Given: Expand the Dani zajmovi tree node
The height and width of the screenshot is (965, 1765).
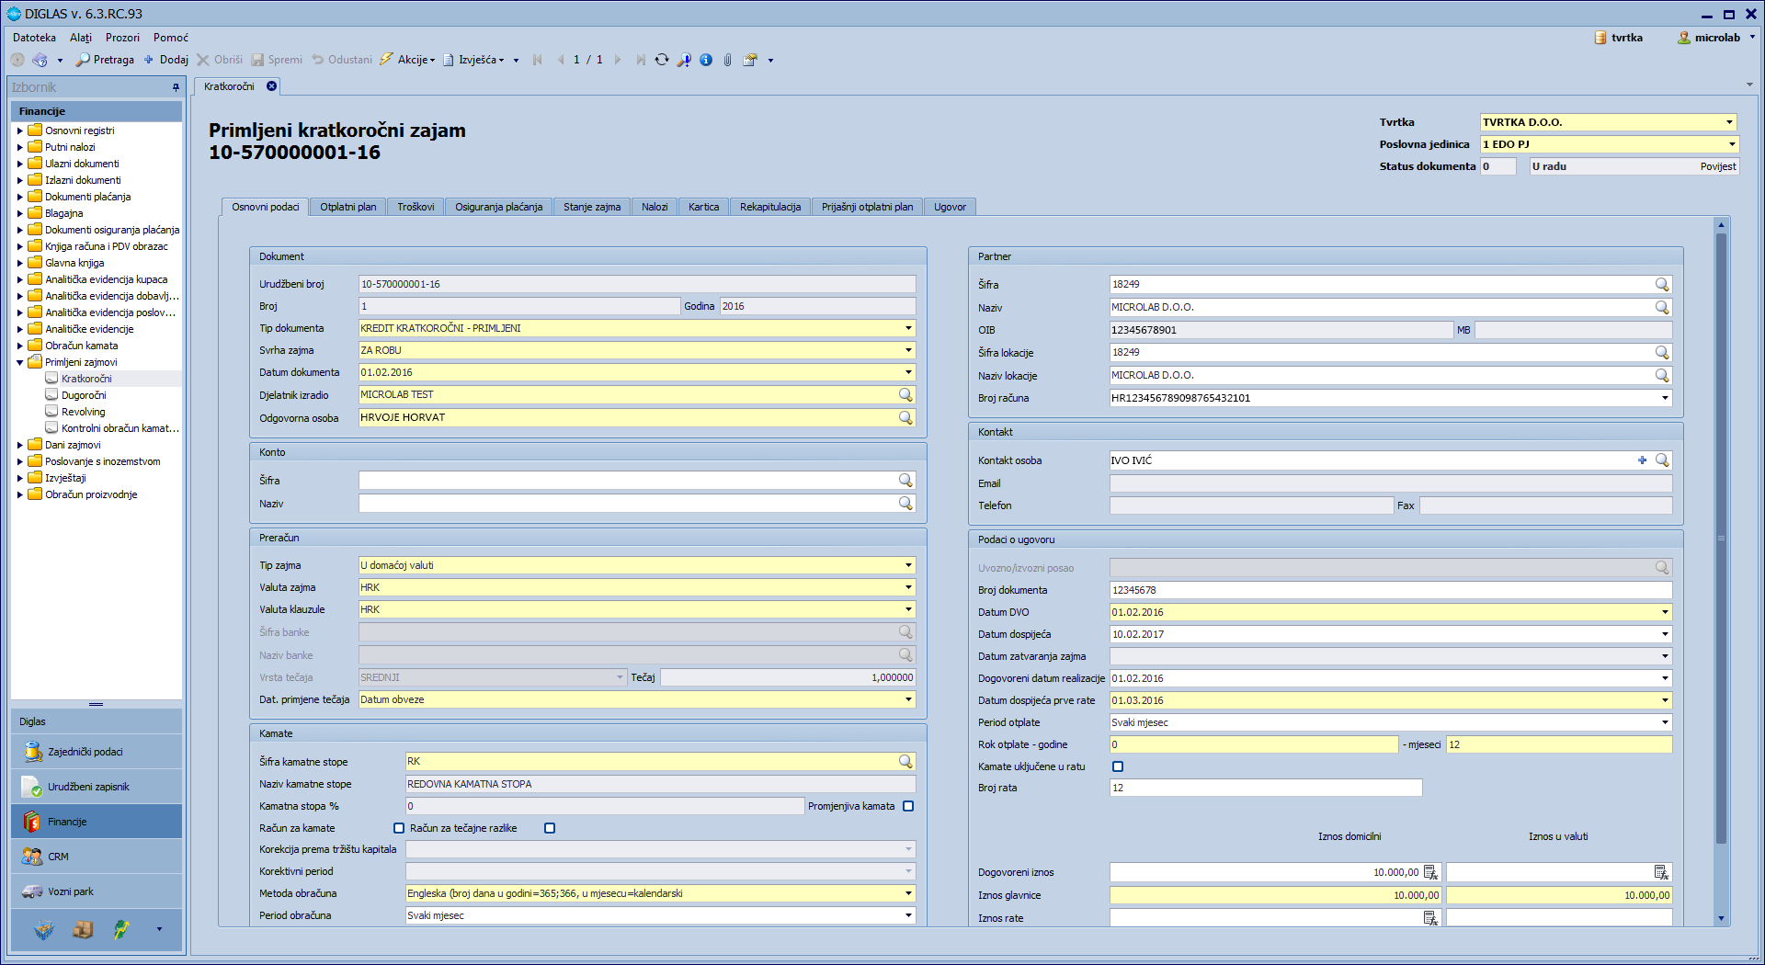Looking at the screenshot, I should click(x=20, y=445).
